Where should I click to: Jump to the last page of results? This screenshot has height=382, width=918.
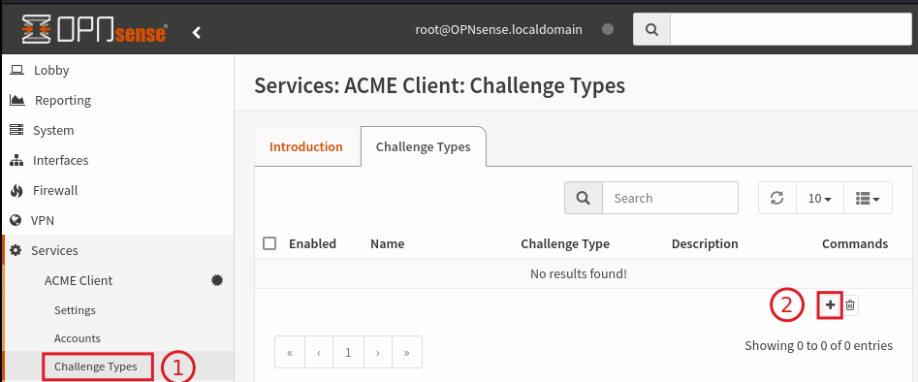click(x=407, y=353)
